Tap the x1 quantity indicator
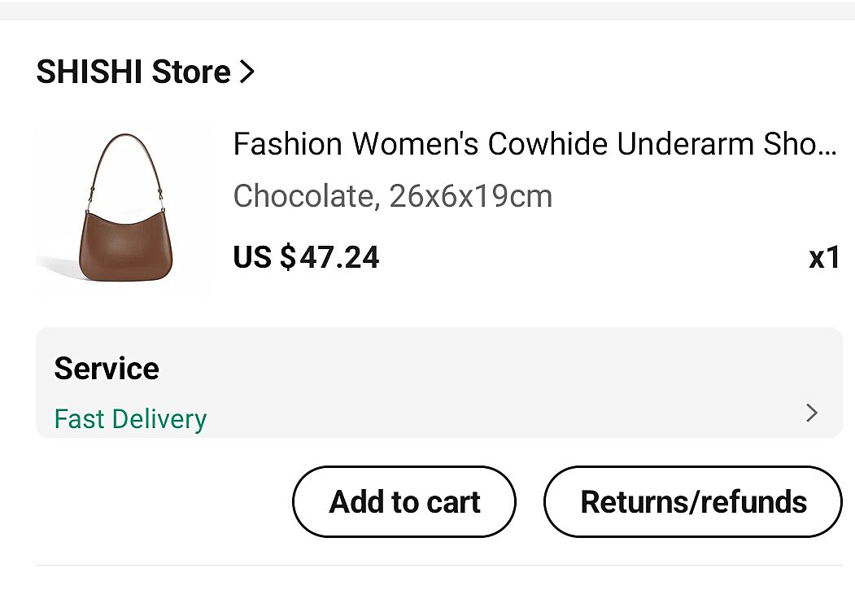Viewport: 855px width, 599px height. pyautogui.click(x=823, y=258)
